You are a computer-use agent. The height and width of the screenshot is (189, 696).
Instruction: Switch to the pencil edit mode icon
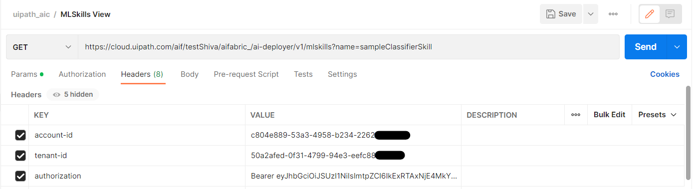point(650,14)
